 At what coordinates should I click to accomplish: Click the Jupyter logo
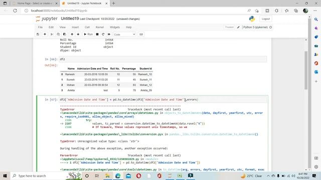(x=47, y=19)
